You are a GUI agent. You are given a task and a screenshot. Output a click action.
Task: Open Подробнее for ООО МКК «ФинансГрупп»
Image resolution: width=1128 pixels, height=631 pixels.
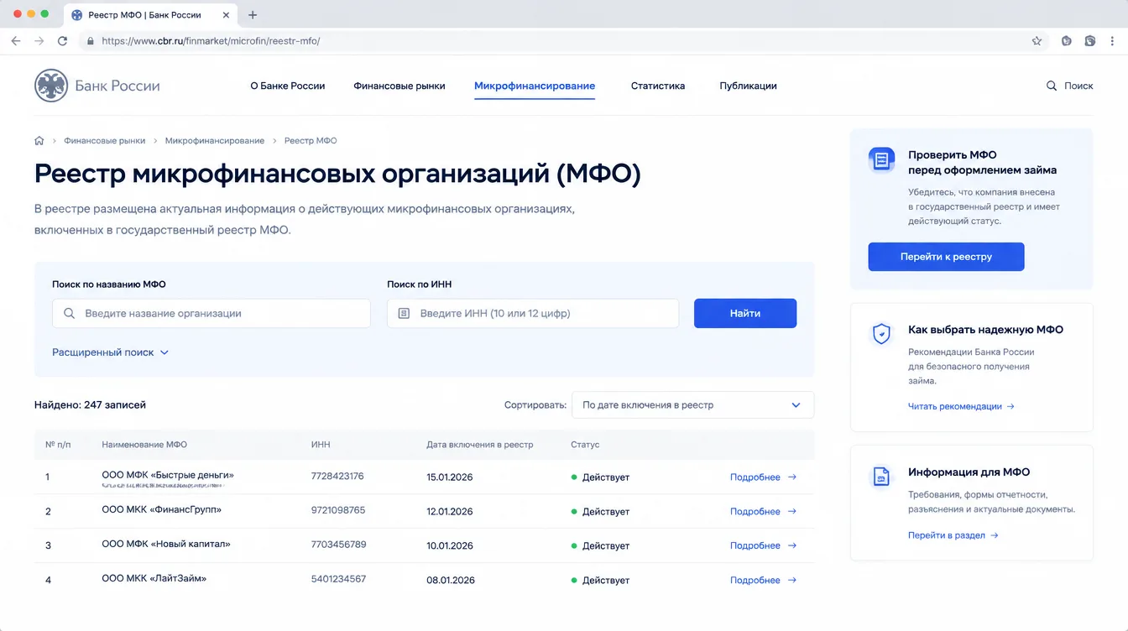tap(763, 512)
